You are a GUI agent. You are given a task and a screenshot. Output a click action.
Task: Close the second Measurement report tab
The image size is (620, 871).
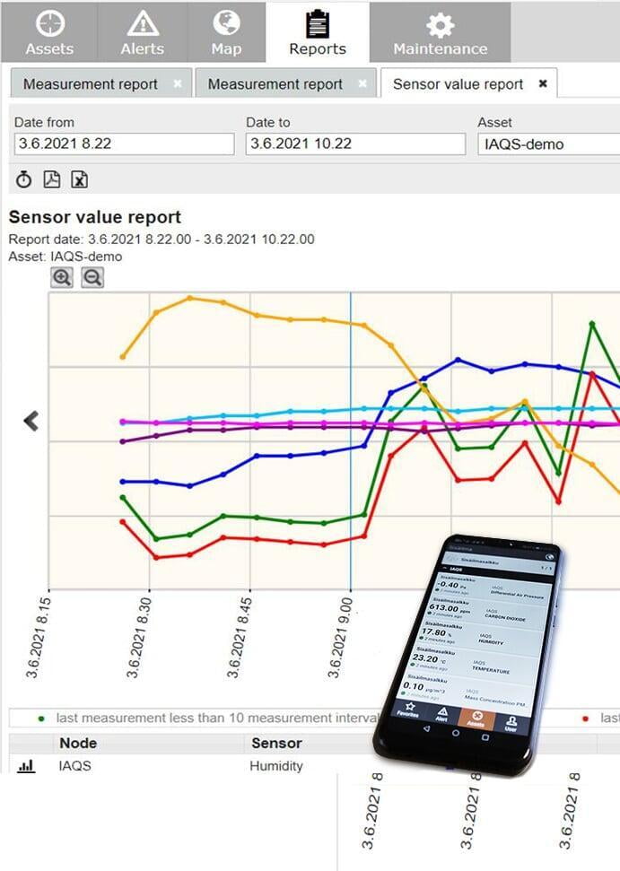362,83
